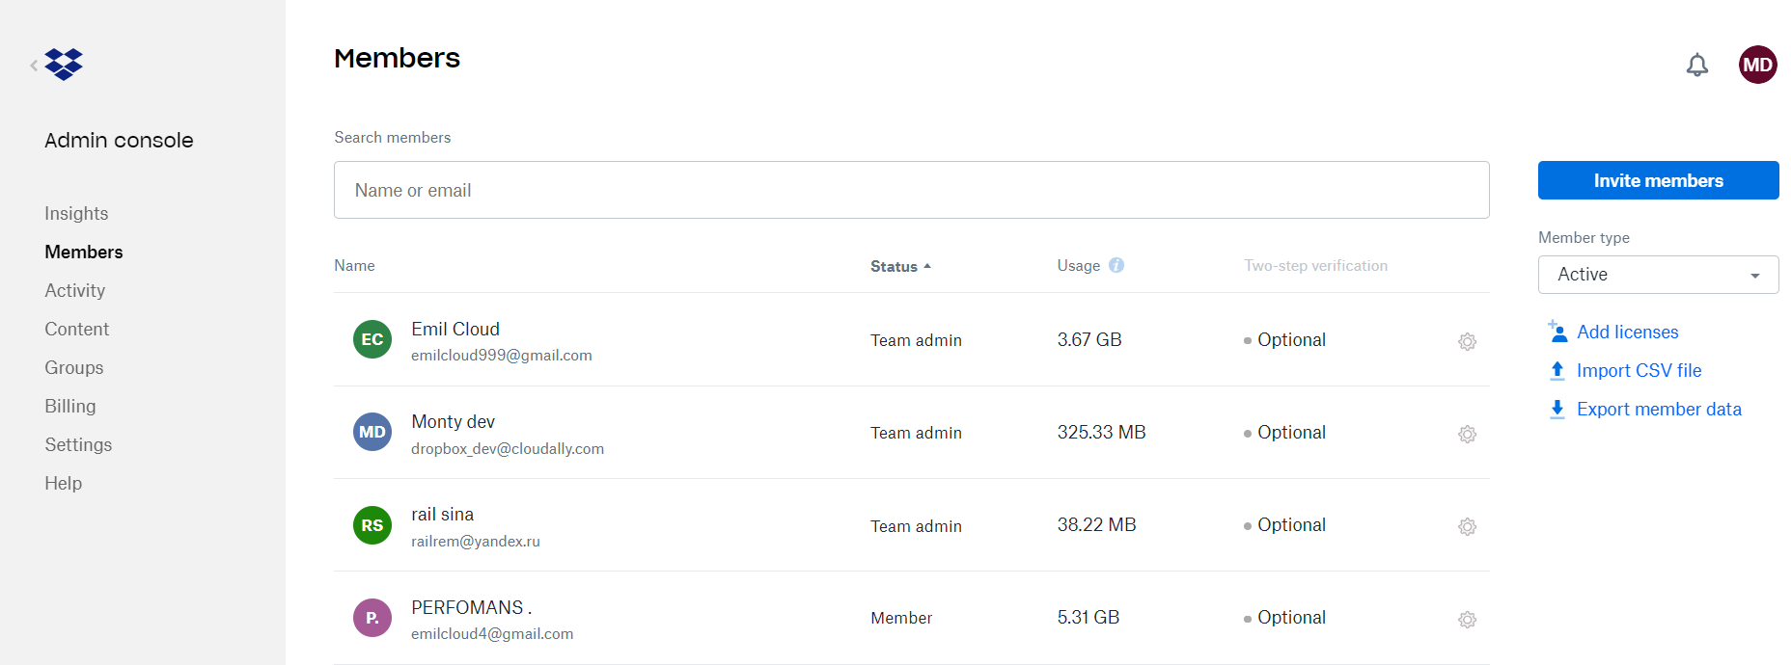Image resolution: width=1791 pixels, height=665 pixels.
Task: Click Export member data link
Action: click(1658, 409)
